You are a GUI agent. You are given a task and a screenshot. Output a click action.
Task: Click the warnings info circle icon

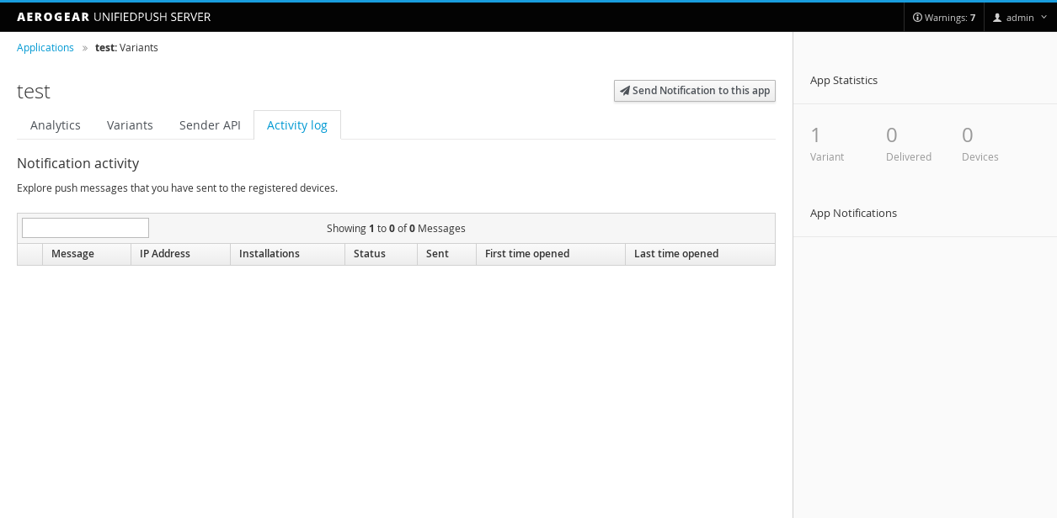[917, 18]
